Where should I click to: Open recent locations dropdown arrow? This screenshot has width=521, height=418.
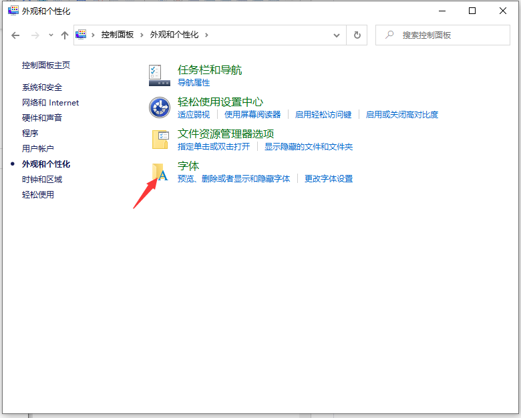pyautogui.click(x=51, y=35)
